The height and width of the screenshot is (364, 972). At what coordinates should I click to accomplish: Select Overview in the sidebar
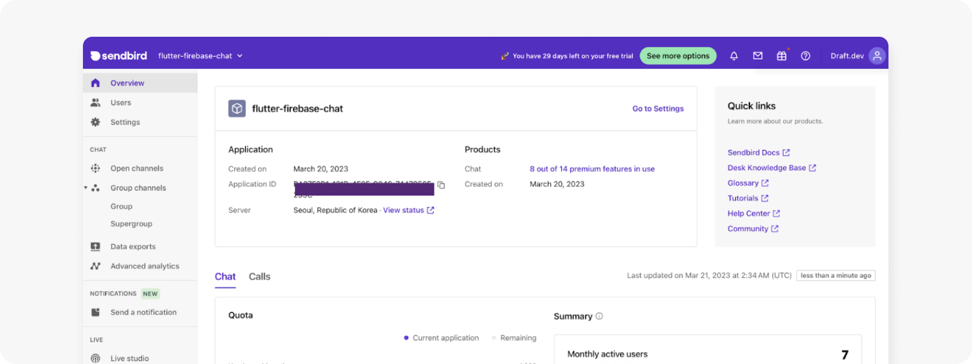(x=140, y=83)
